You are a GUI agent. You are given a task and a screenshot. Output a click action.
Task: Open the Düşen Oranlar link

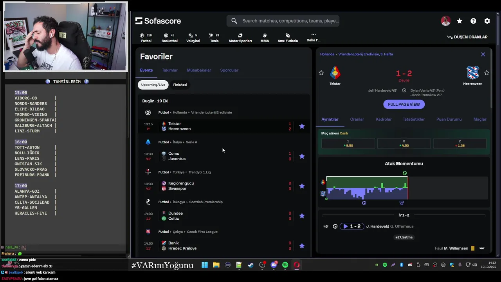click(x=467, y=37)
